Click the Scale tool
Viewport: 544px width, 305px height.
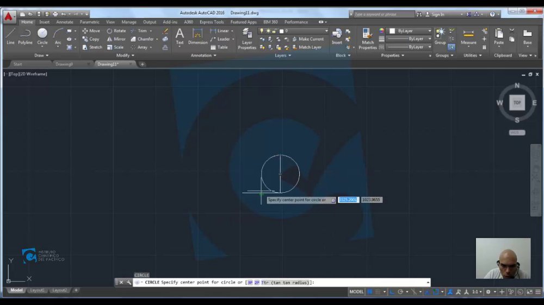(x=115, y=47)
